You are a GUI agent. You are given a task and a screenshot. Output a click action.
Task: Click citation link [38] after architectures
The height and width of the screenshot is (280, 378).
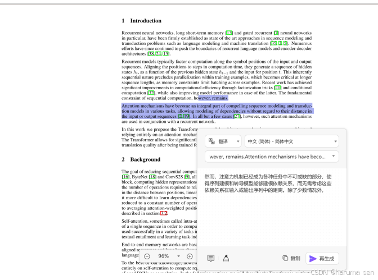click(151, 54)
